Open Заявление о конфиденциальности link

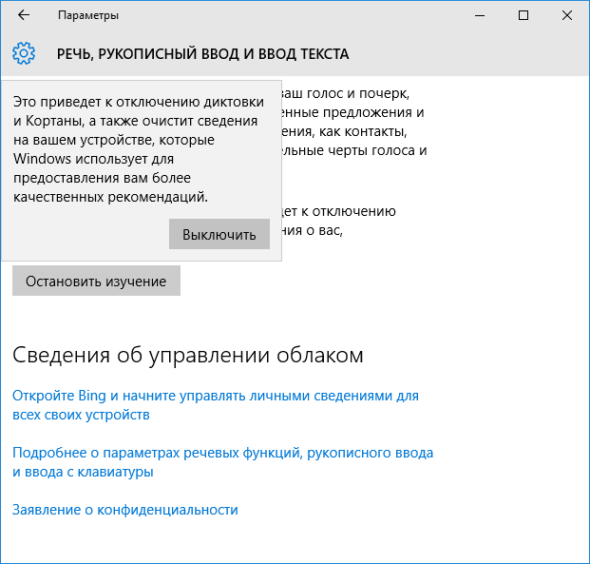click(x=125, y=510)
